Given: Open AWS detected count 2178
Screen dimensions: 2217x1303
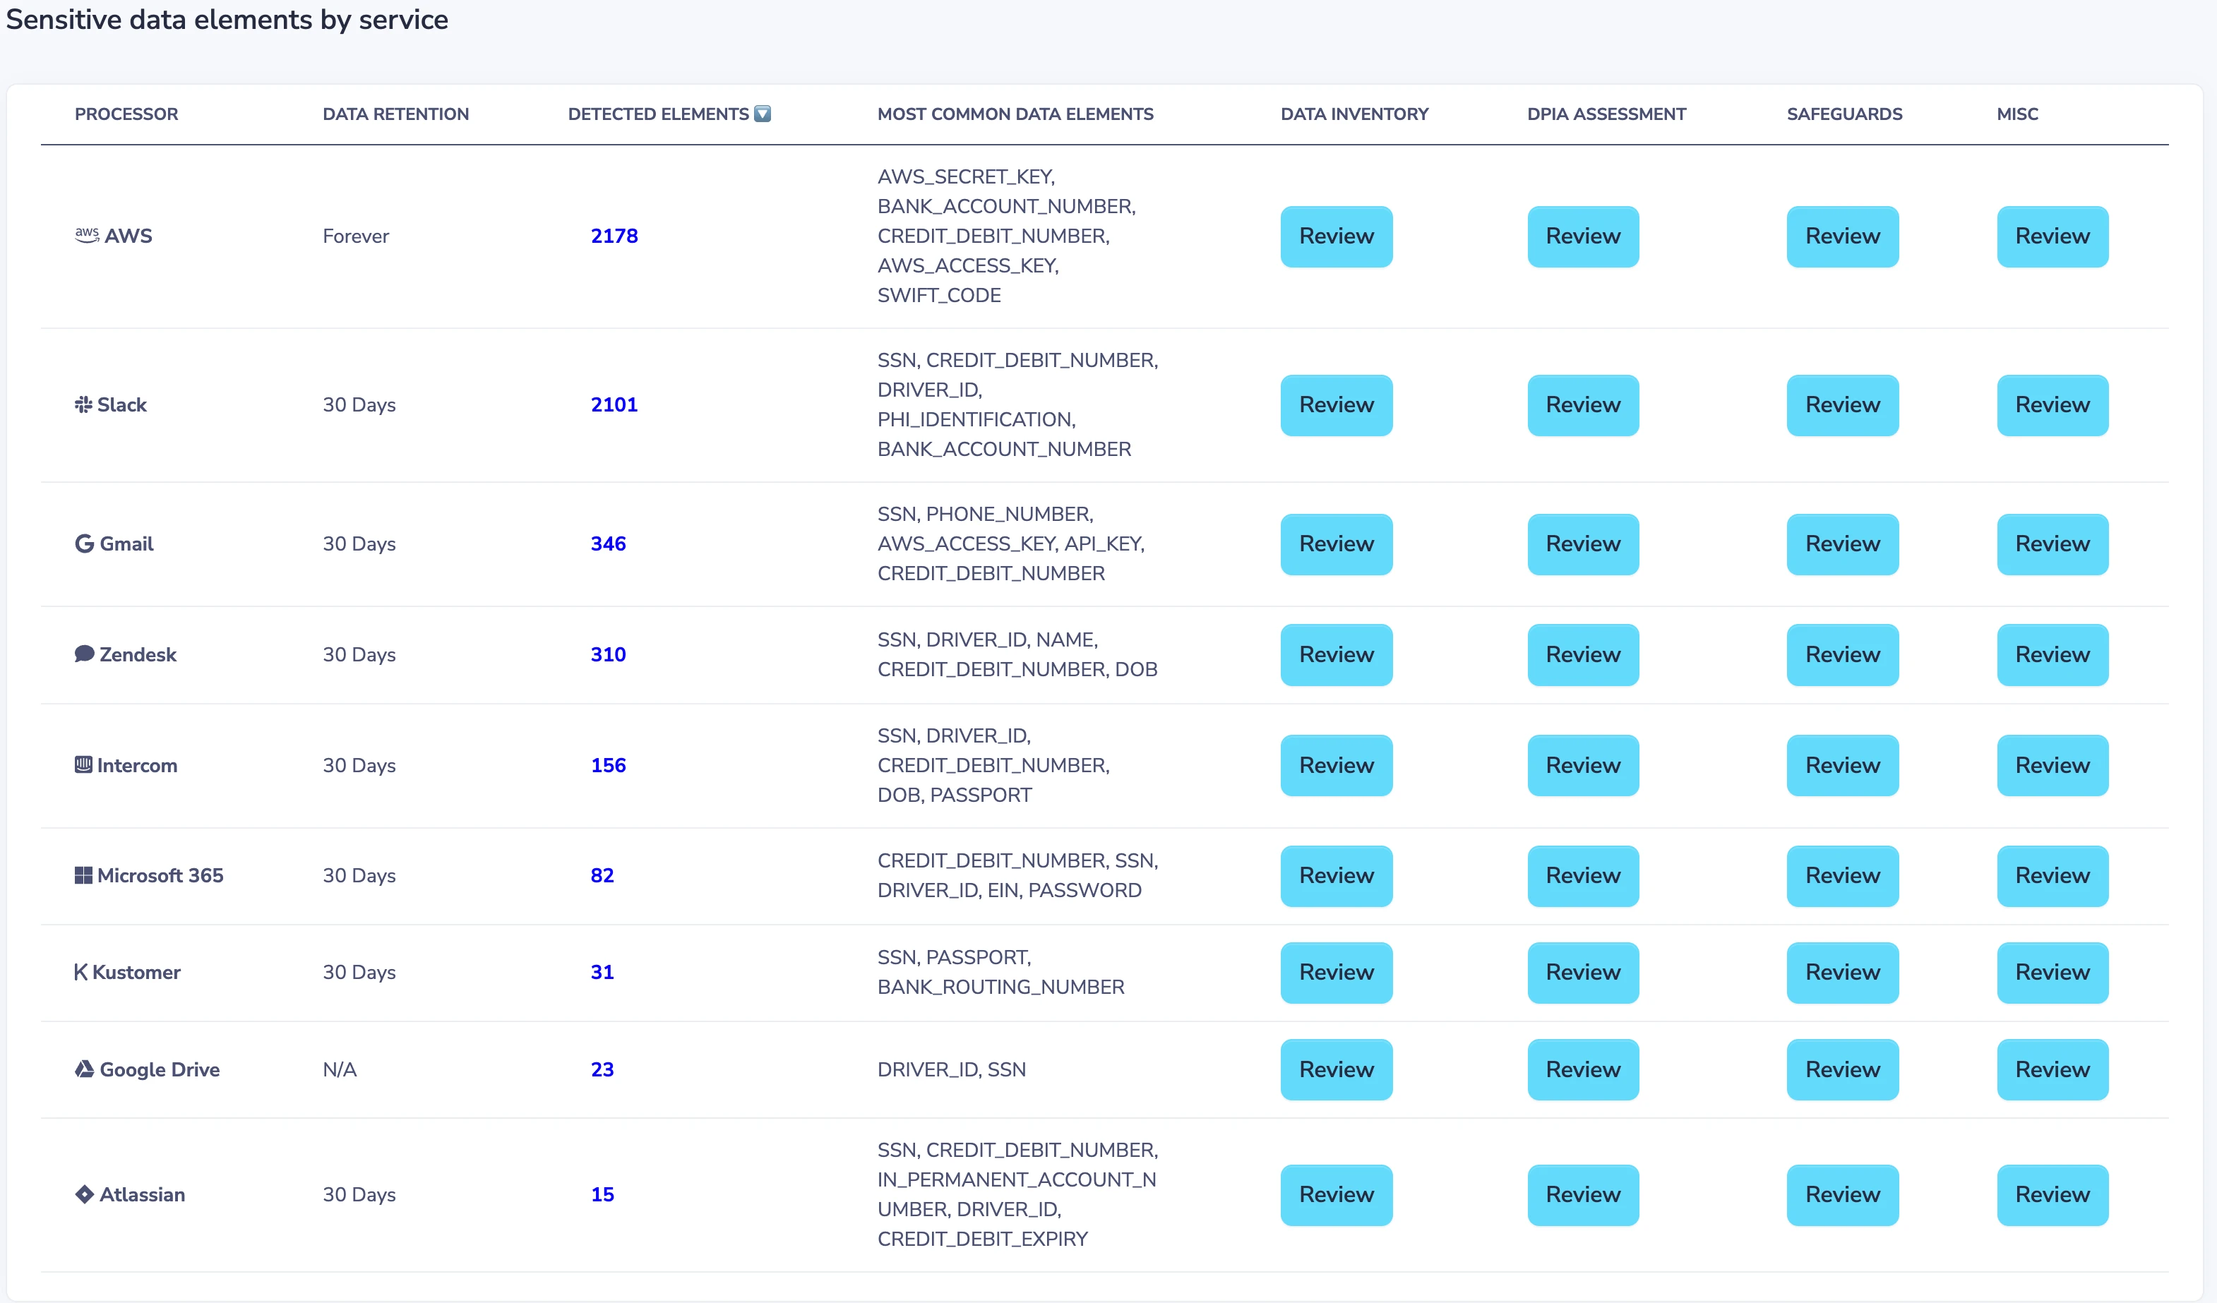Looking at the screenshot, I should click(x=614, y=236).
